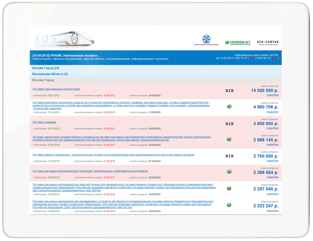Click 'подробнее' under 2 257 040 р.
Image resolution: width=313 pixels, height=241 pixels.
pos(273,194)
